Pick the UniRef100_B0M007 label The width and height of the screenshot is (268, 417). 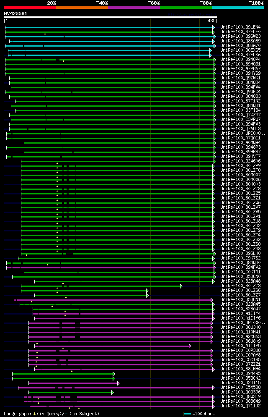240,175
